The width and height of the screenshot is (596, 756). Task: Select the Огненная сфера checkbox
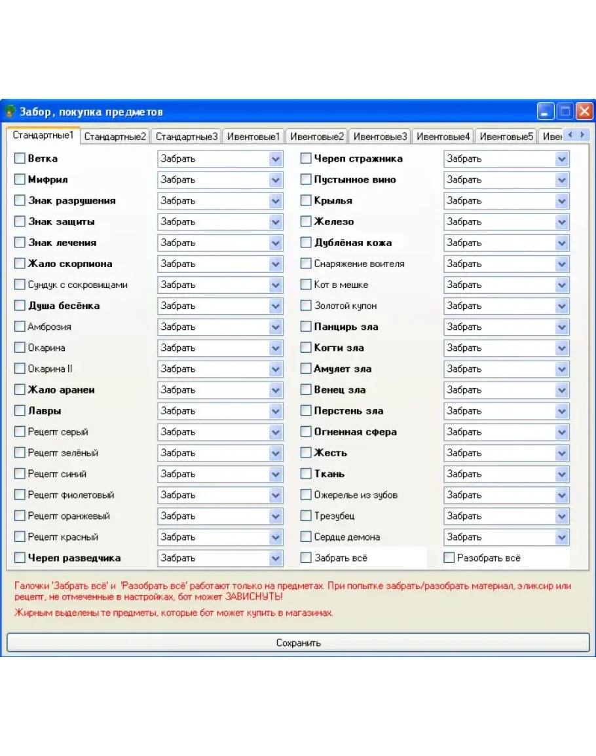pos(306,432)
